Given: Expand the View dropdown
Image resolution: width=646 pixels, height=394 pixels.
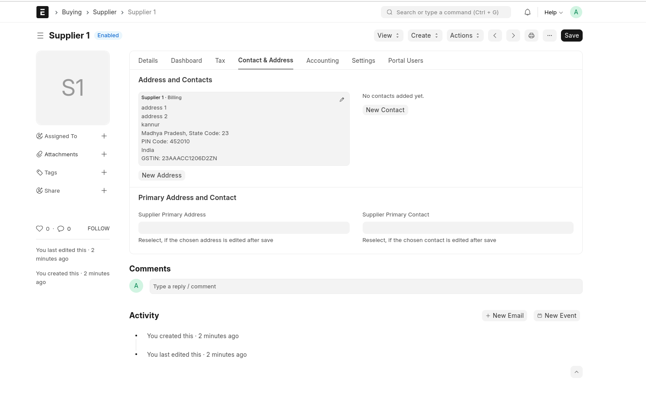Looking at the screenshot, I should tap(388, 36).
